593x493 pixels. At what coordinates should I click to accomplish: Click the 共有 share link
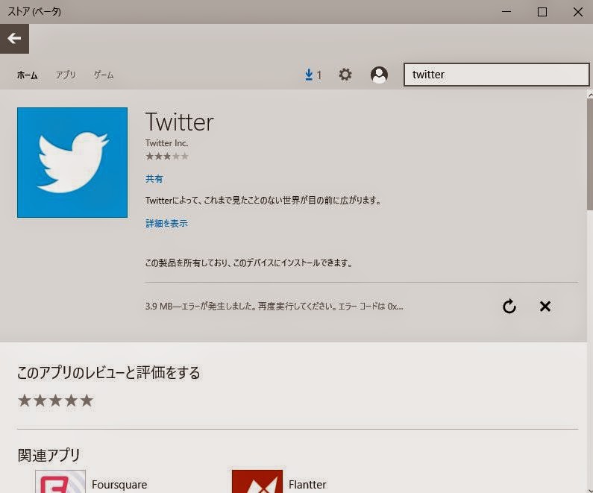[154, 179]
